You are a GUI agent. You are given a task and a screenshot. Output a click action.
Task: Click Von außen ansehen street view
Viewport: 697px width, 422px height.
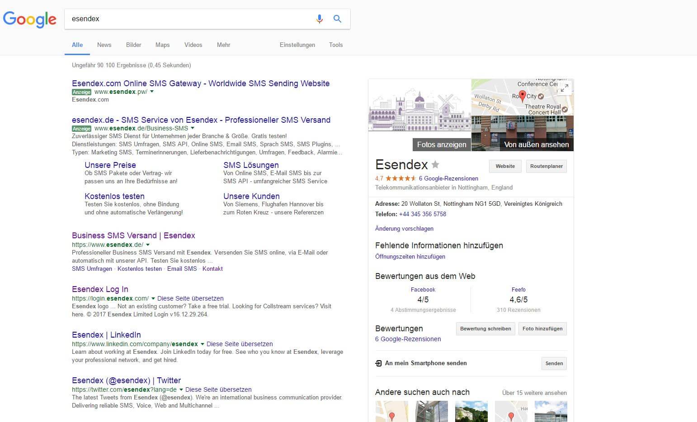pyautogui.click(x=536, y=144)
